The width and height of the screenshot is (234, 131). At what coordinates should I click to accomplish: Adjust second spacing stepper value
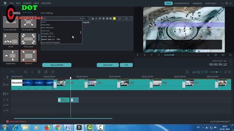coord(131,19)
